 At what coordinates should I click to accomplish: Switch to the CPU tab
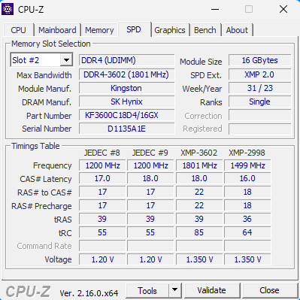coord(18,30)
